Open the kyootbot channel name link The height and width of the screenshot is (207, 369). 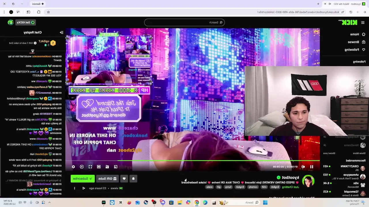(290, 177)
